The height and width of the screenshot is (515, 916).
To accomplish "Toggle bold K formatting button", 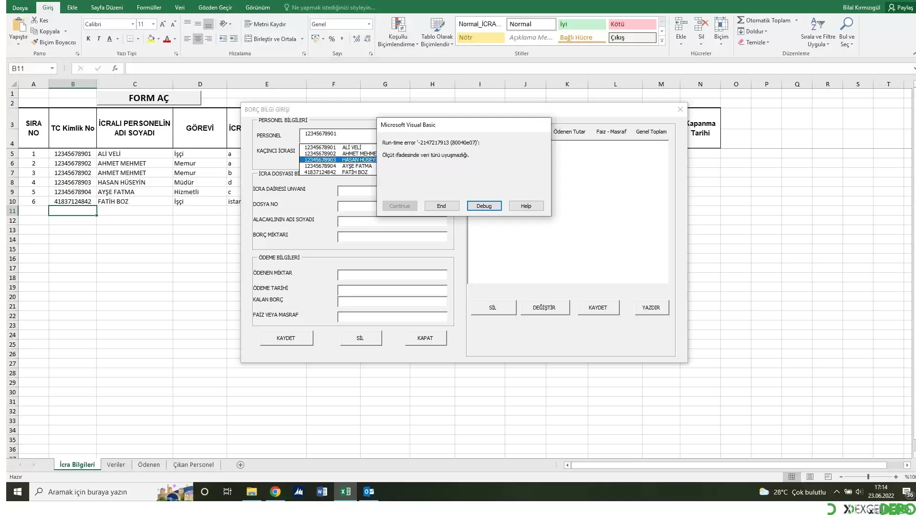I will pyautogui.click(x=88, y=39).
